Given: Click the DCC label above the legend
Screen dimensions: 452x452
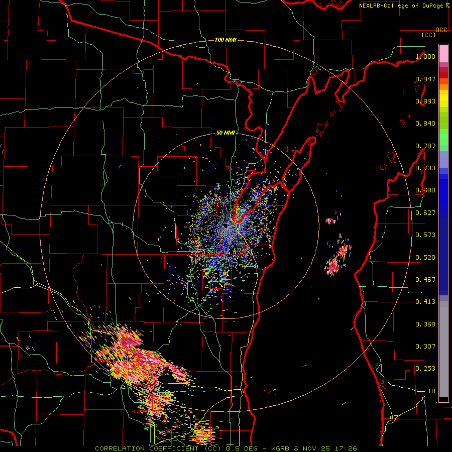Looking at the screenshot, I should pyautogui.click(x=441, y=30).
